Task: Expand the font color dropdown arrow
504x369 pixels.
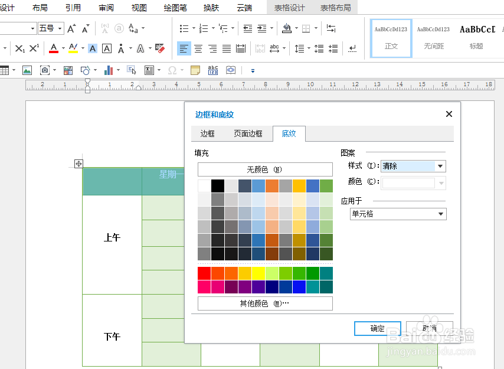Action: click(x=63, y=48)
